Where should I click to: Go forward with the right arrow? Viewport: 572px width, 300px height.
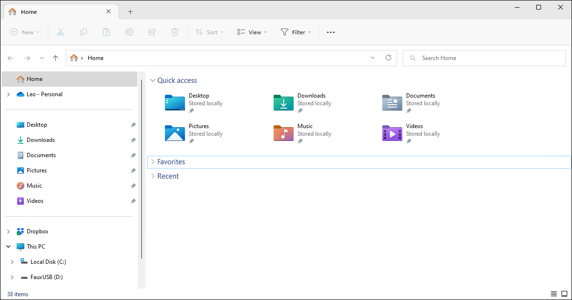[x=27, y=58]
